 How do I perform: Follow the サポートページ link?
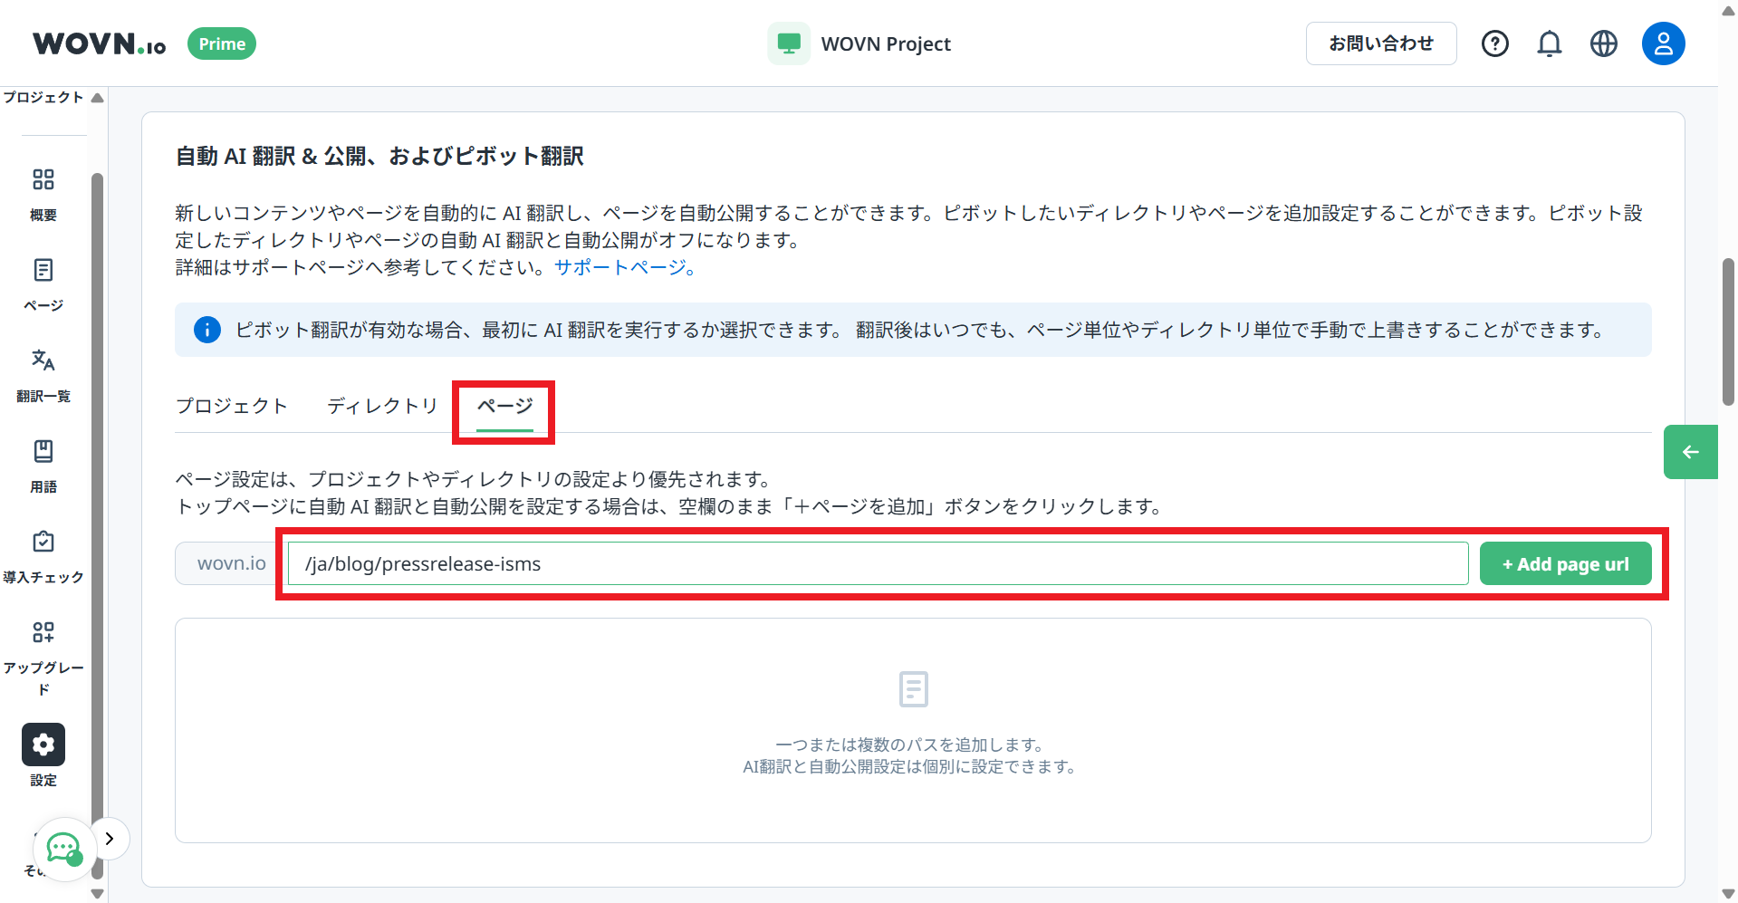[x=624, y=267]
